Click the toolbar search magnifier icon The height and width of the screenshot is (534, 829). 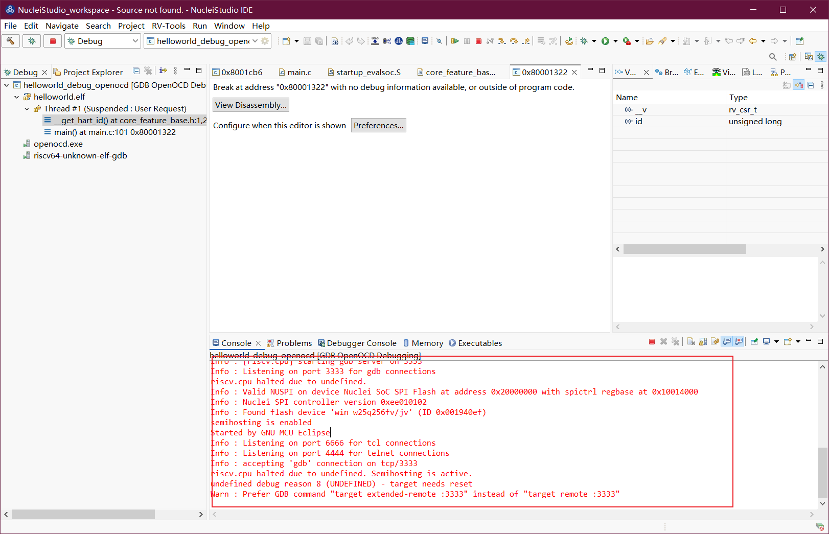tap(773, 57)
